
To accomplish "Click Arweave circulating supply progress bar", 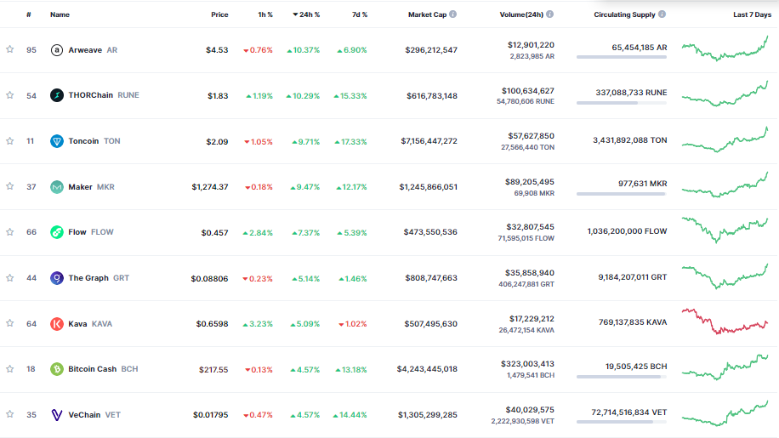I will pos(622,57).
